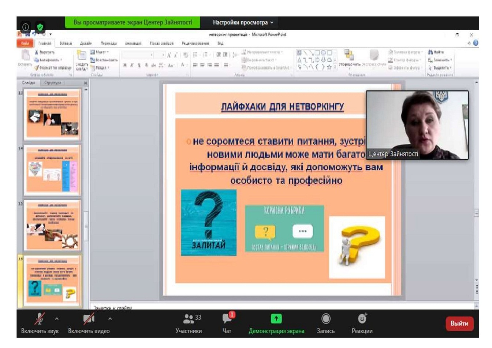
Task: Expand audio options arrow beside microphone
Action: tap(57, 319)
